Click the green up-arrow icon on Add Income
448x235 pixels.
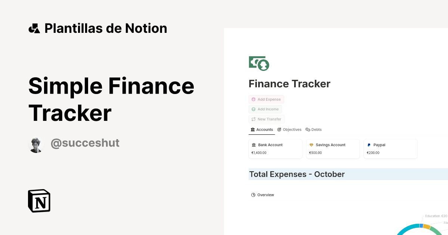253,109
